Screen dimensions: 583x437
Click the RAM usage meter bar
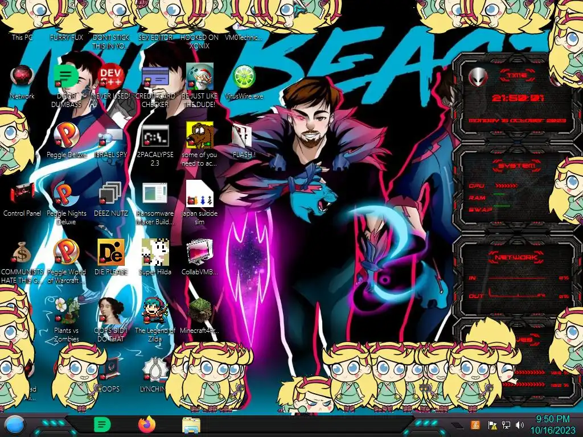(x=499, y=195)
